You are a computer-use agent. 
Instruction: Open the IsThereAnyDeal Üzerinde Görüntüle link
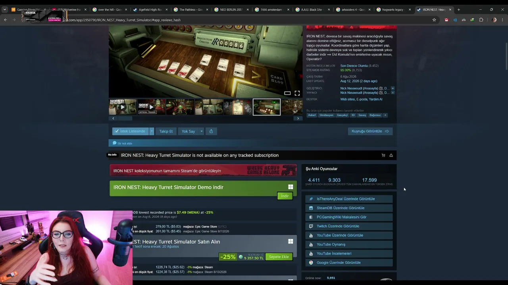click(x=349, y=199)
